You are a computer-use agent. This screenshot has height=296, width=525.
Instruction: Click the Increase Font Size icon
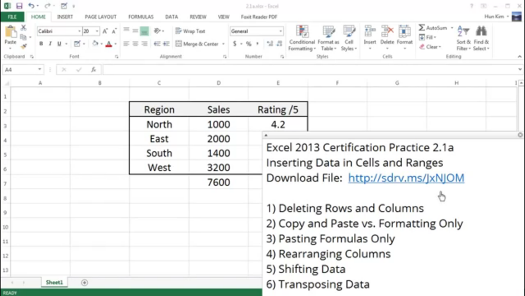tap(105, 32)
